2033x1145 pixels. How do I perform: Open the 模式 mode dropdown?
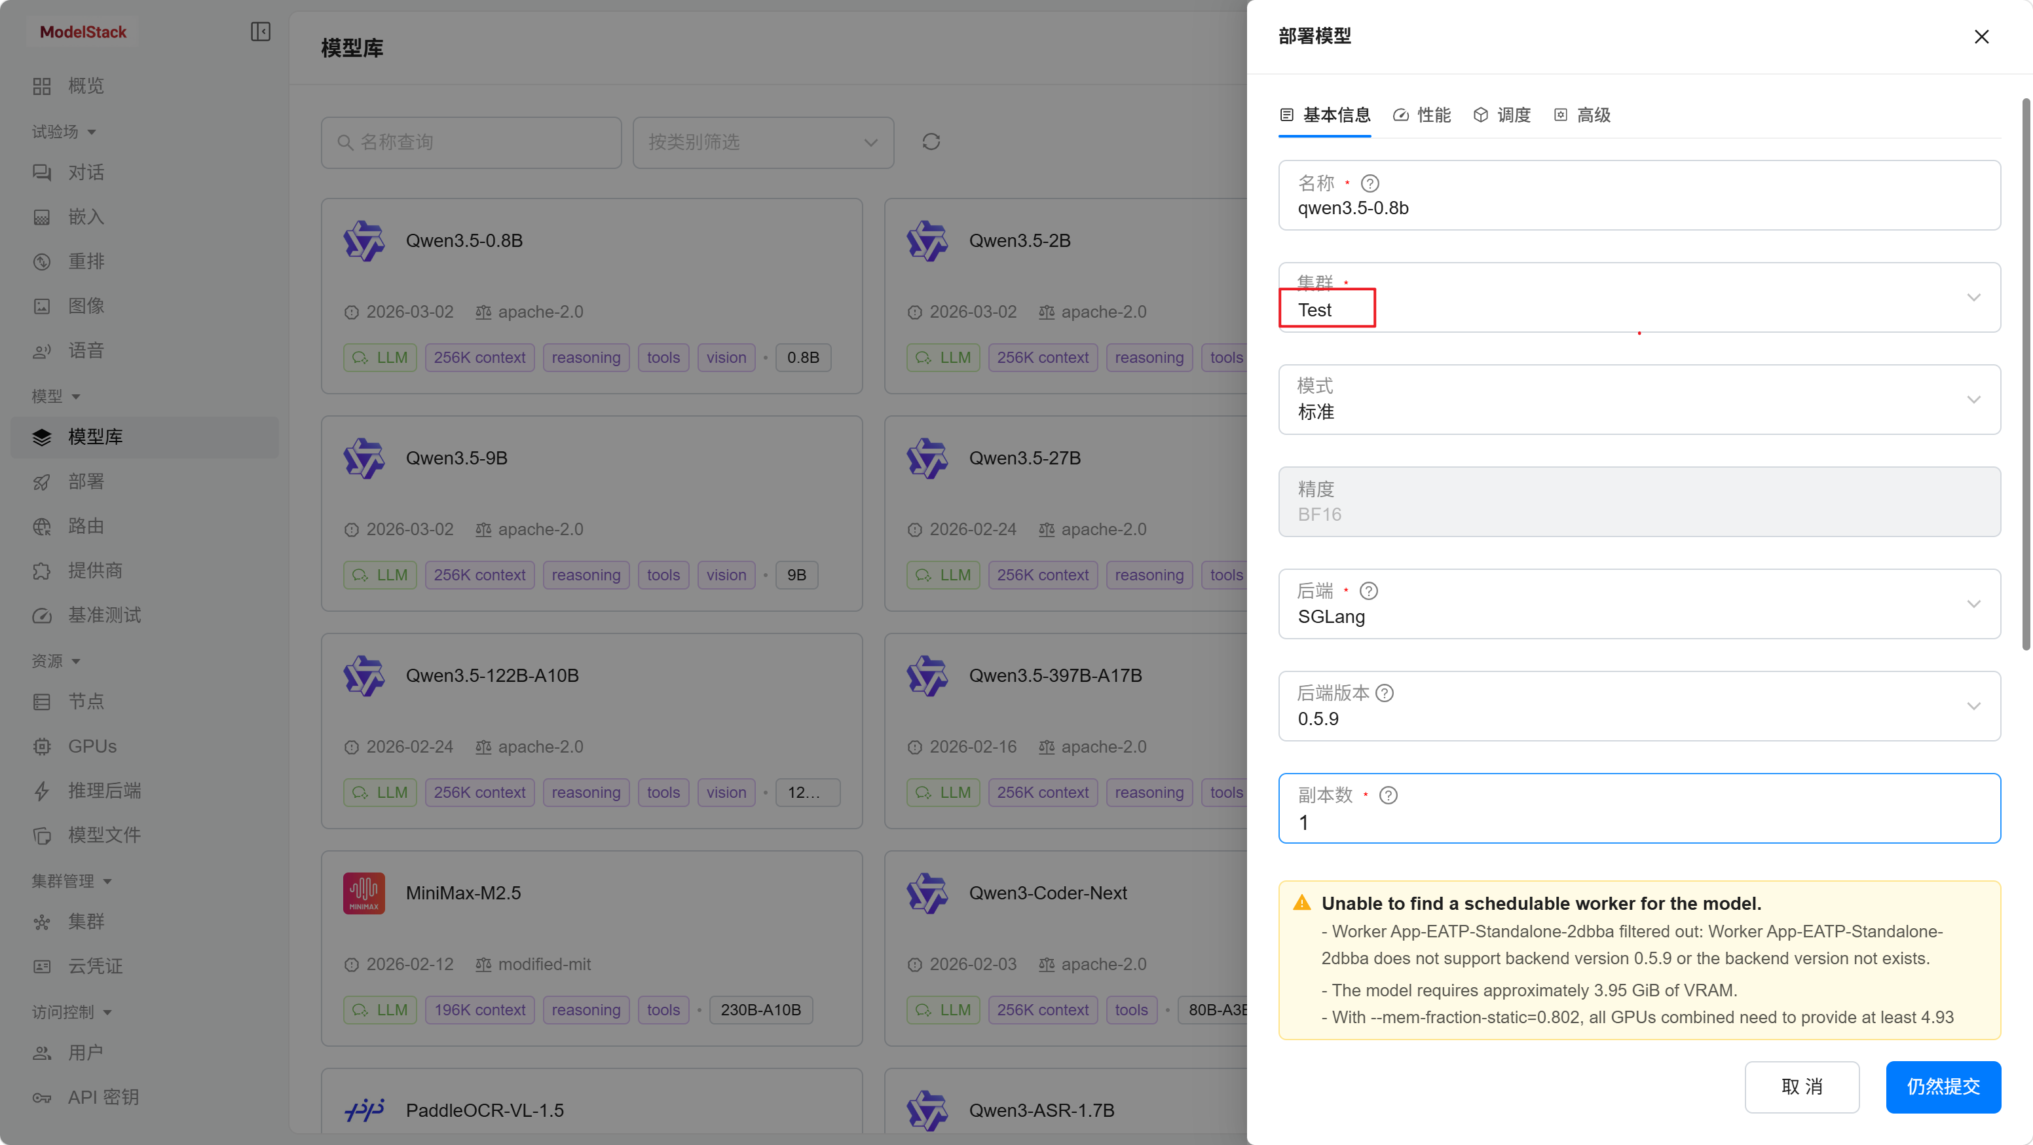pos(1639,400)
